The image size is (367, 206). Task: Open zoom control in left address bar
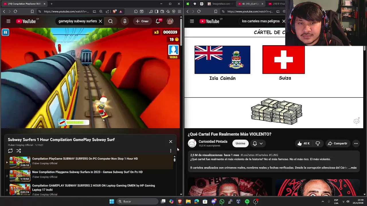(x=101, y=11)
